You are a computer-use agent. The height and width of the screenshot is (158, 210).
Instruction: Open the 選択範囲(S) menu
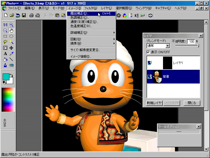click(x=124, y=8)
